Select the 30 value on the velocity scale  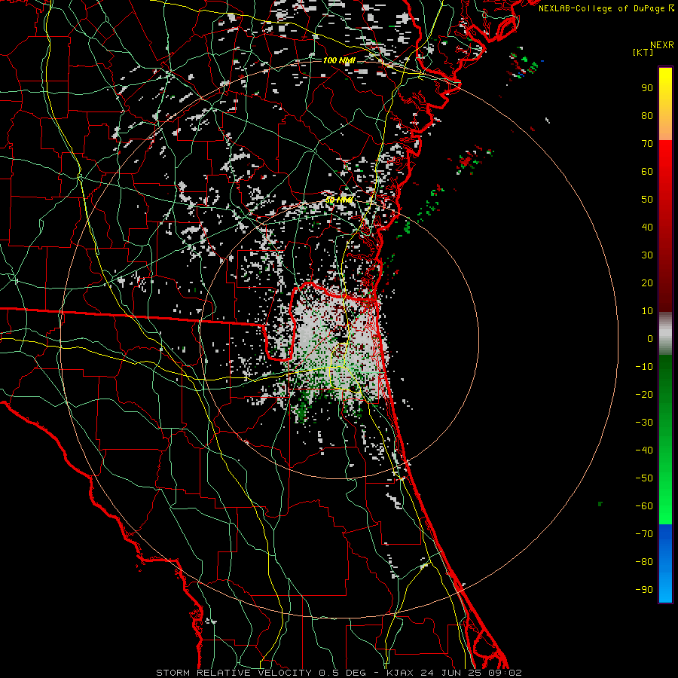coord(647,255)
